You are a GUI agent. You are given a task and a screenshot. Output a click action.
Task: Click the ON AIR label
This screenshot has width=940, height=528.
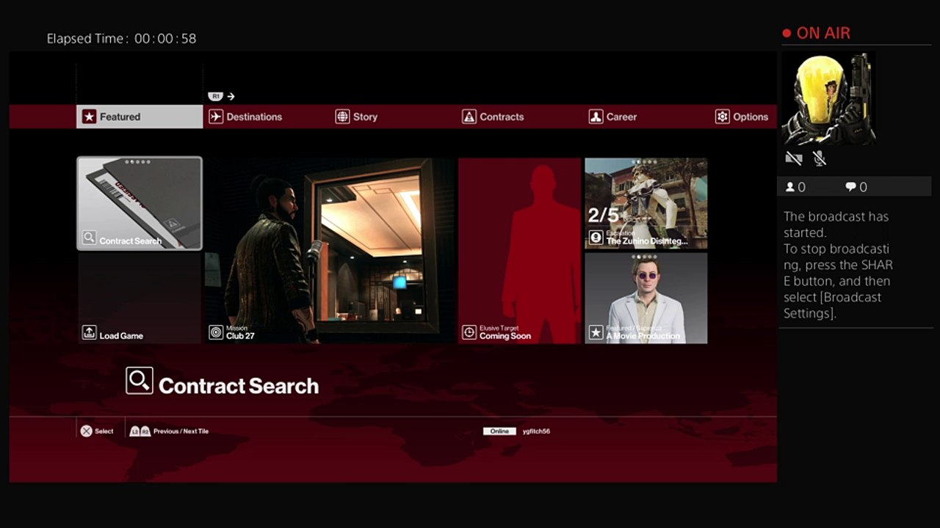[x=823, y=33]
